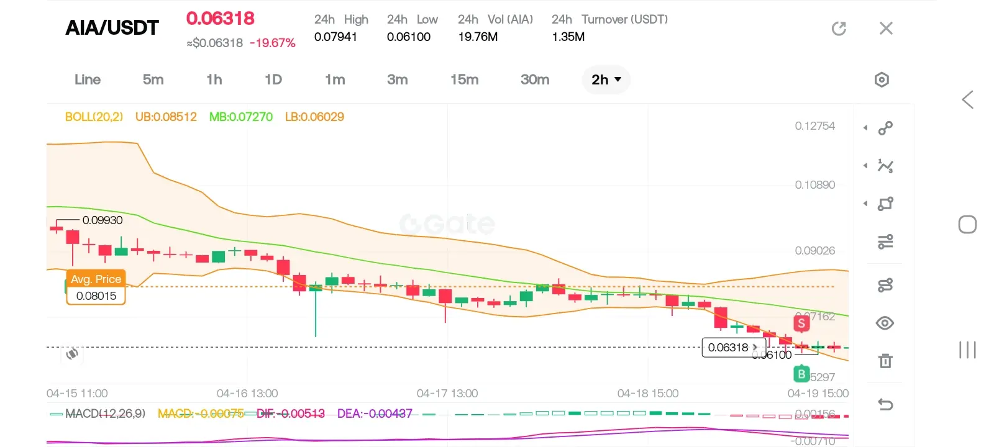Close the chart view
This screenshot has width=994, height=447.
tap(886, 28)
